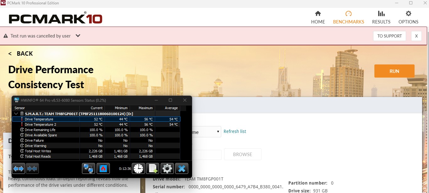Go BACK to the benchmarks list

[21, 53]
